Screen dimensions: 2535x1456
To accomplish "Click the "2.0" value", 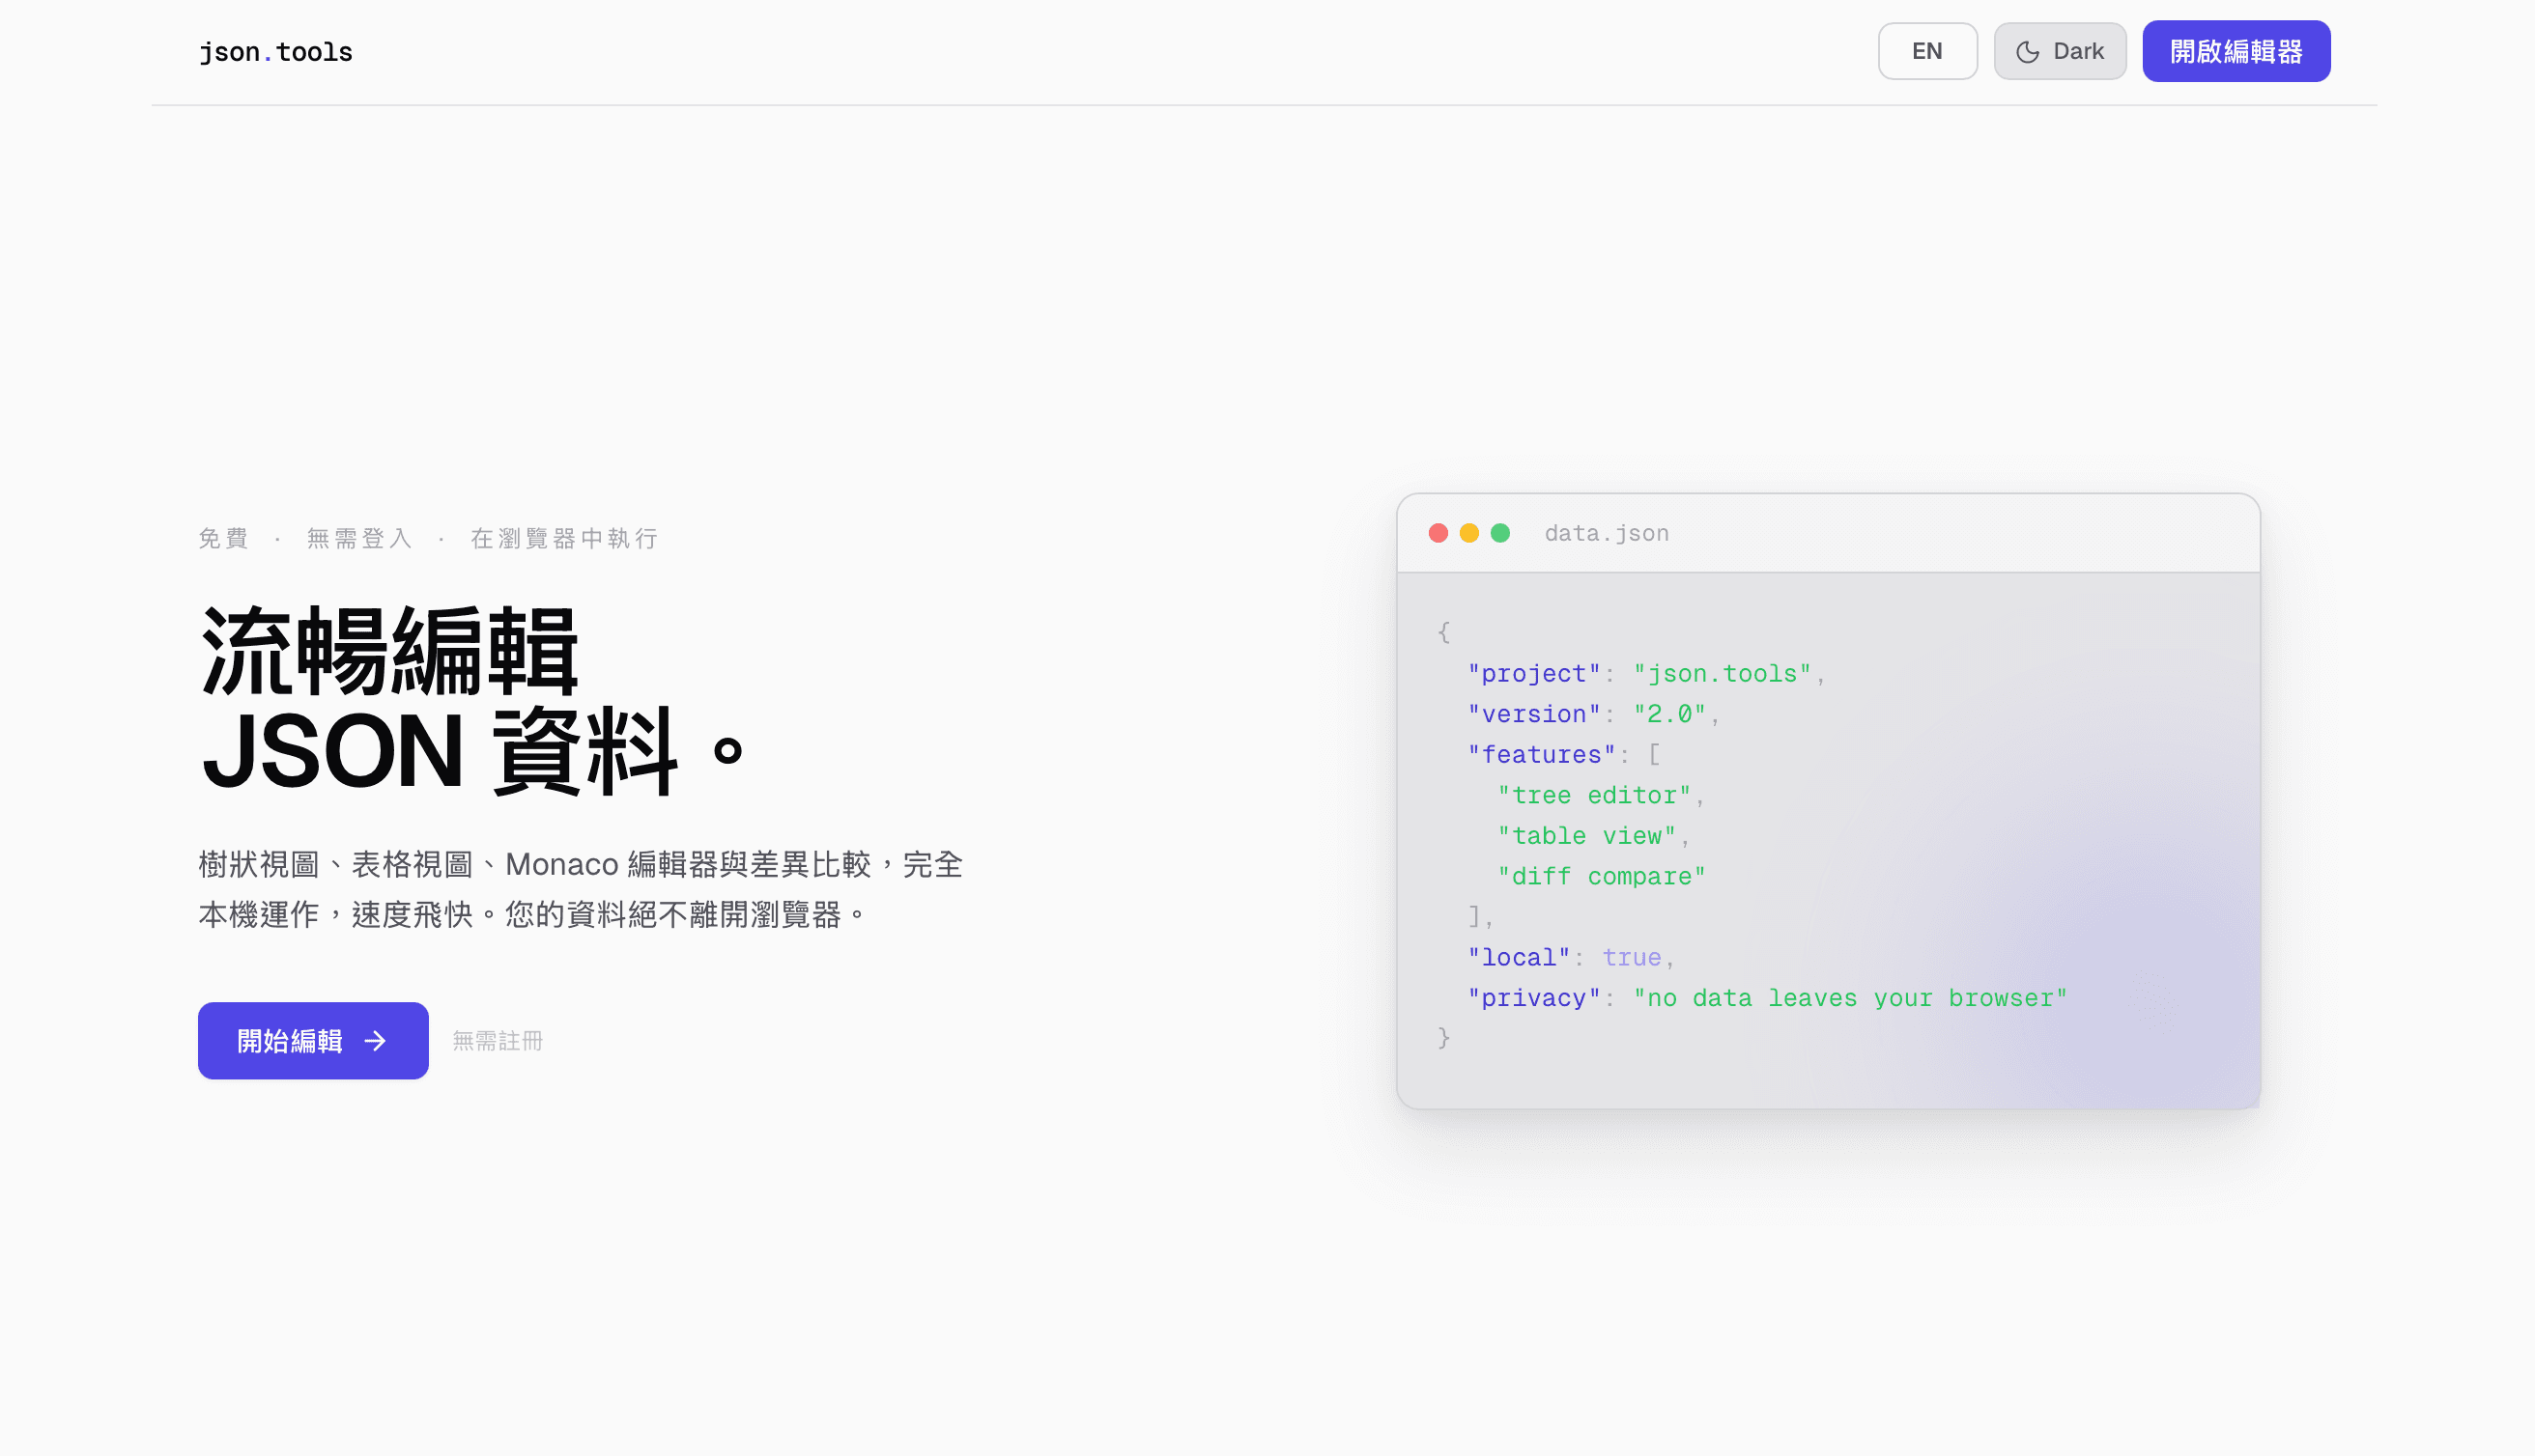I will click(x=1668, y=714).
